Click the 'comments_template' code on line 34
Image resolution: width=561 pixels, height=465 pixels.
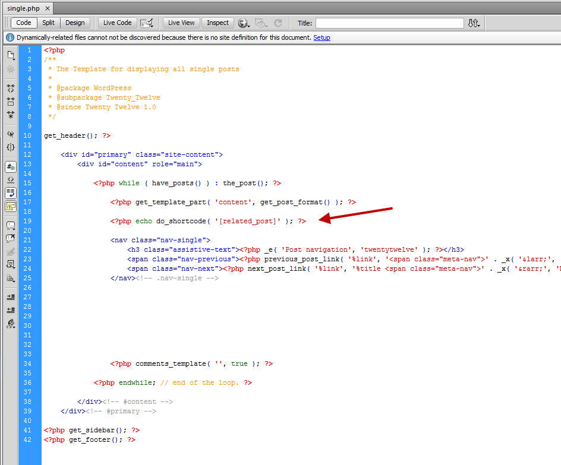coord(171,363)
